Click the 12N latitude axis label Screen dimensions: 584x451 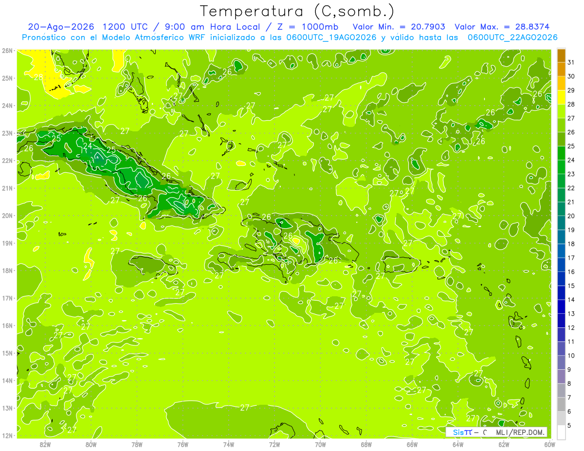7,435
